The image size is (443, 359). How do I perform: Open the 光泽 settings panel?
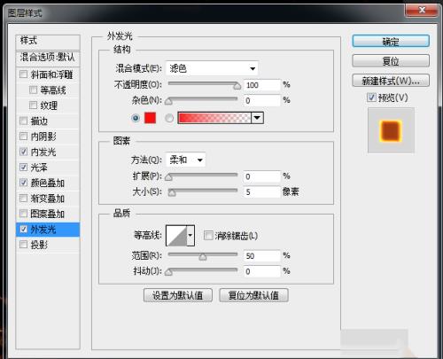point(39,168)
